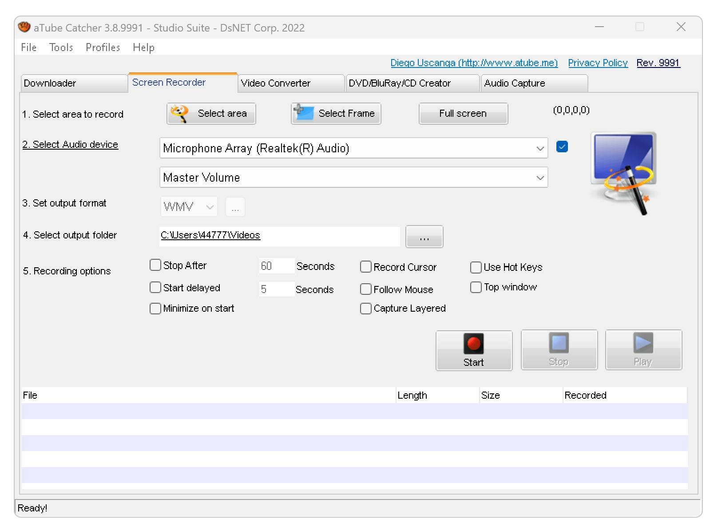Click the red record Start button
The height and width of the screenshot is (531, 714).
(x=474, y=350)
